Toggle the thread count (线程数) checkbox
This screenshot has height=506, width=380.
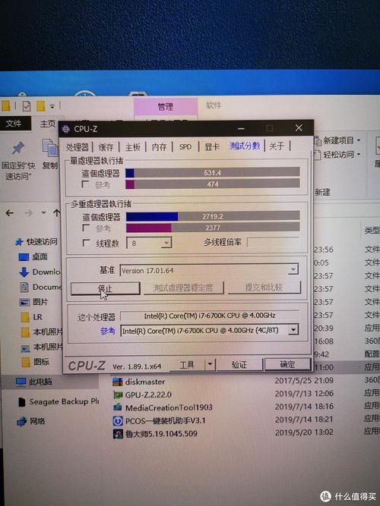(x=86, y=243)
